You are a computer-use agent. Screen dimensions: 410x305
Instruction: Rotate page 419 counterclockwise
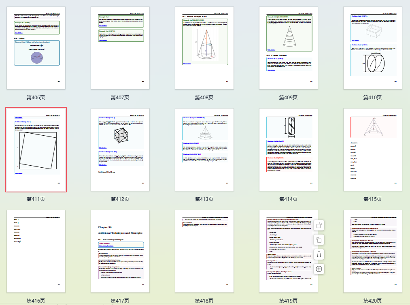pos(319,226)
